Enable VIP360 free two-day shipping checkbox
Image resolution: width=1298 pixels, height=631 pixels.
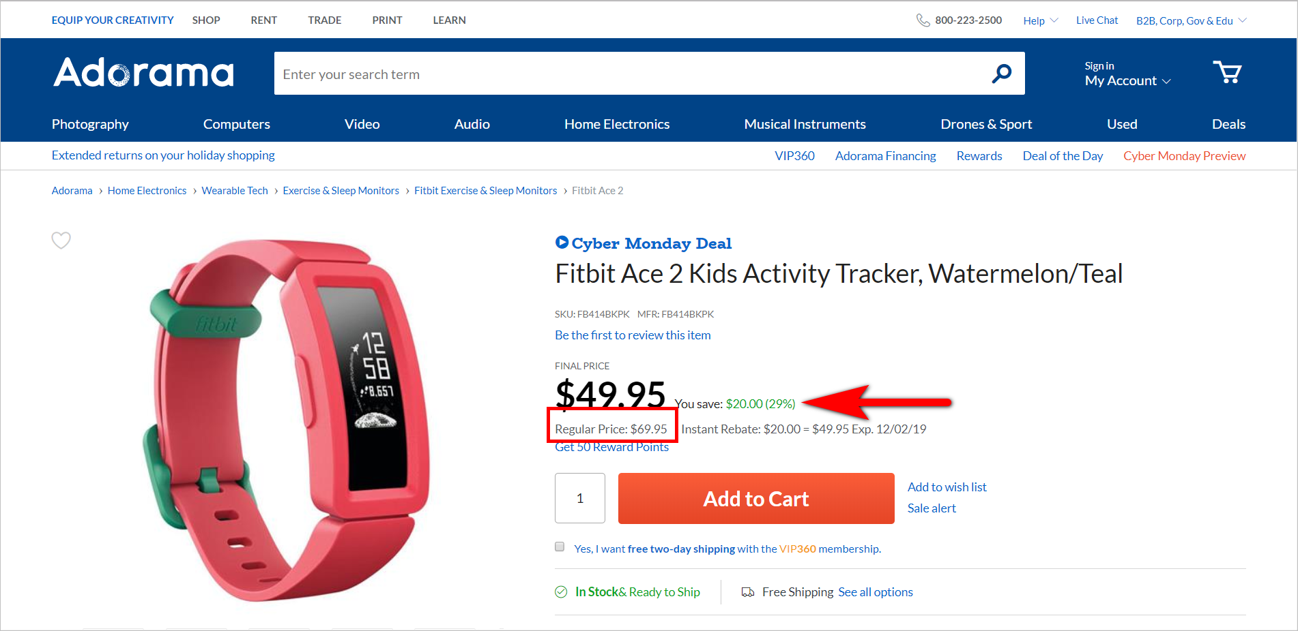559,547
